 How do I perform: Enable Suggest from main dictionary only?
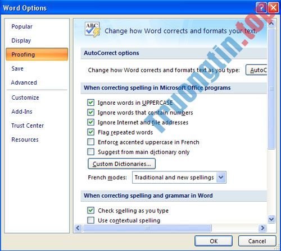[91, 152]
